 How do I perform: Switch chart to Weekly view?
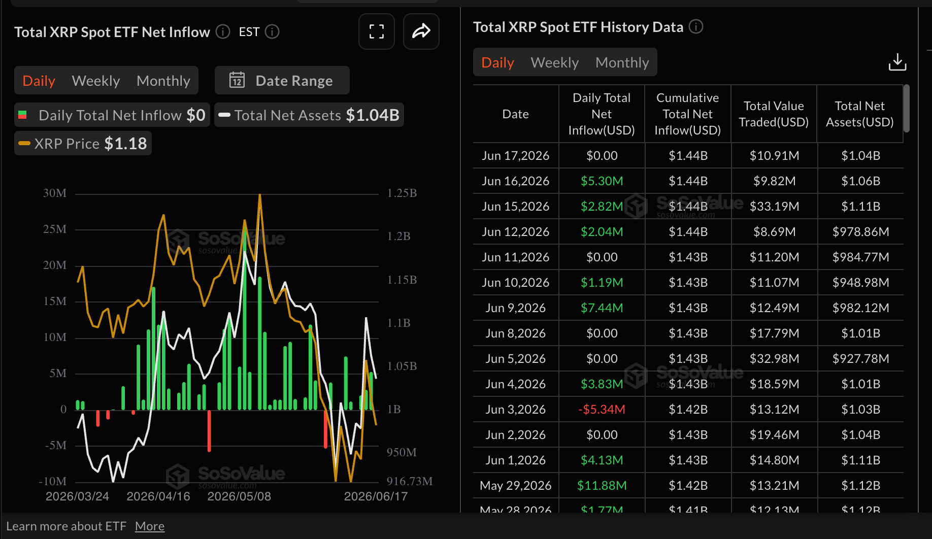coord(96,81)
